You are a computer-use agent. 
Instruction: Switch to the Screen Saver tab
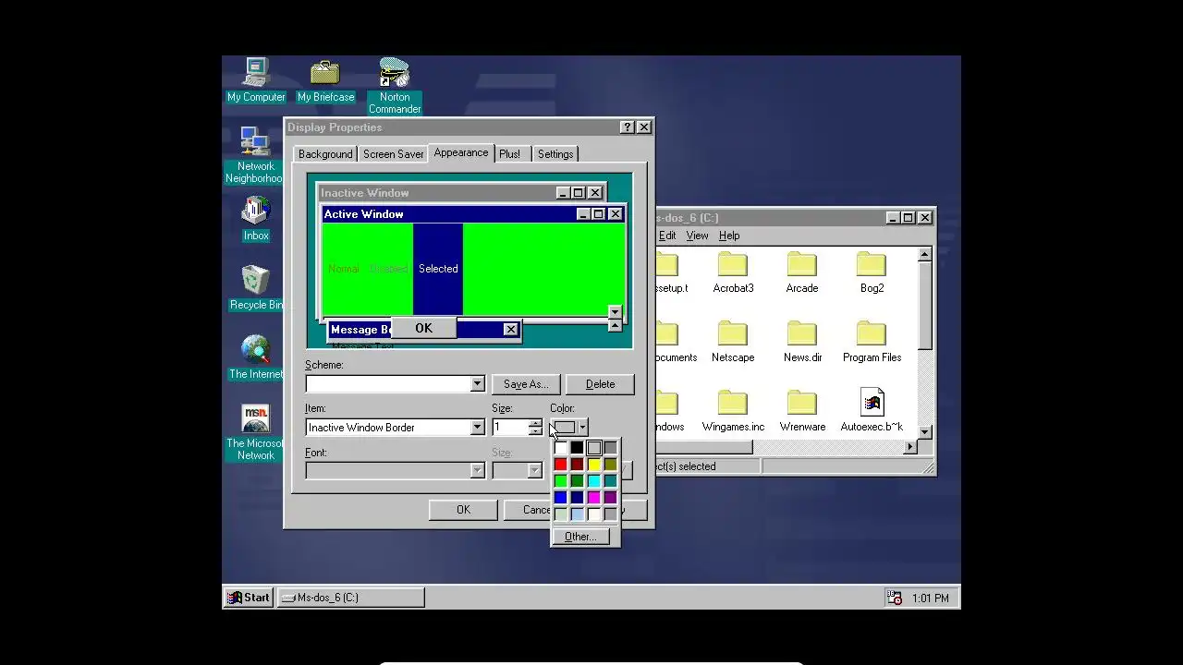(x=393, y=154)
